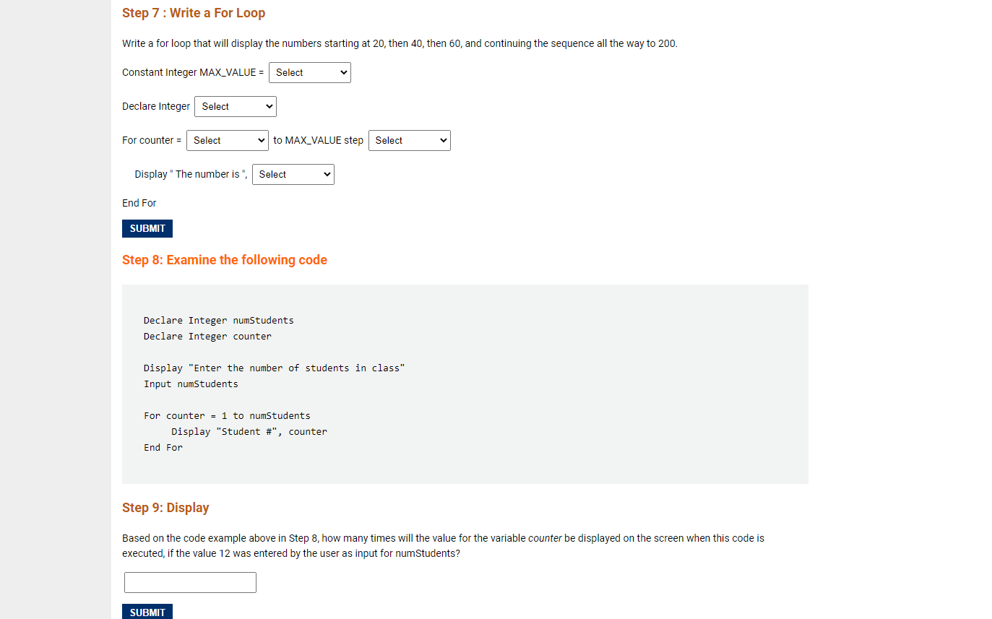
Task: Select the Step 9 Display heading
Action: (165, 508)
